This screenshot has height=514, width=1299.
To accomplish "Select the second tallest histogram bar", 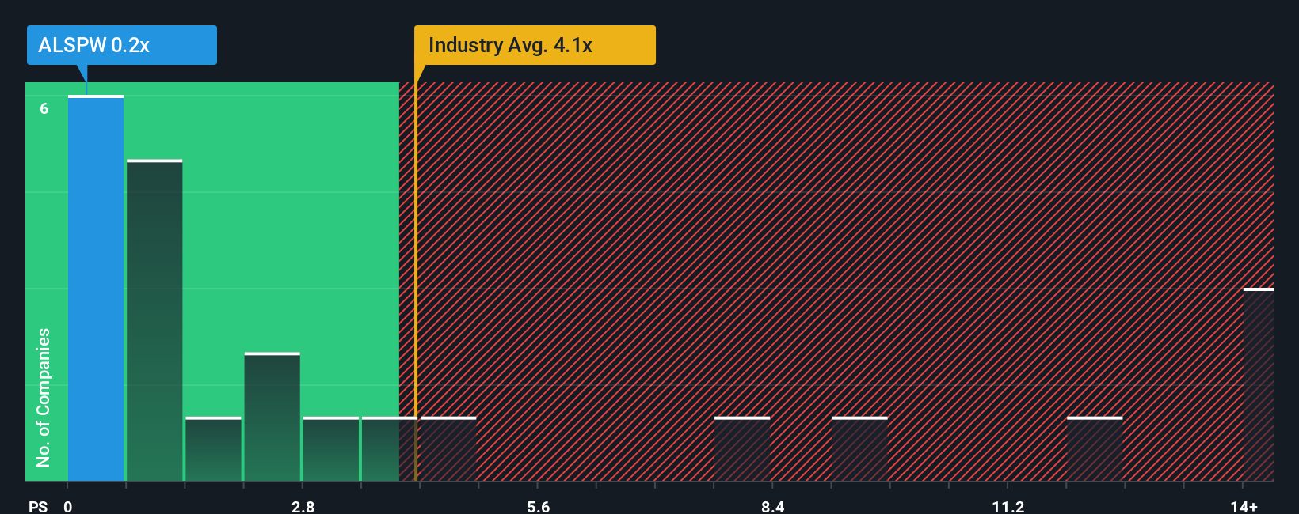I will click(154, 320).
